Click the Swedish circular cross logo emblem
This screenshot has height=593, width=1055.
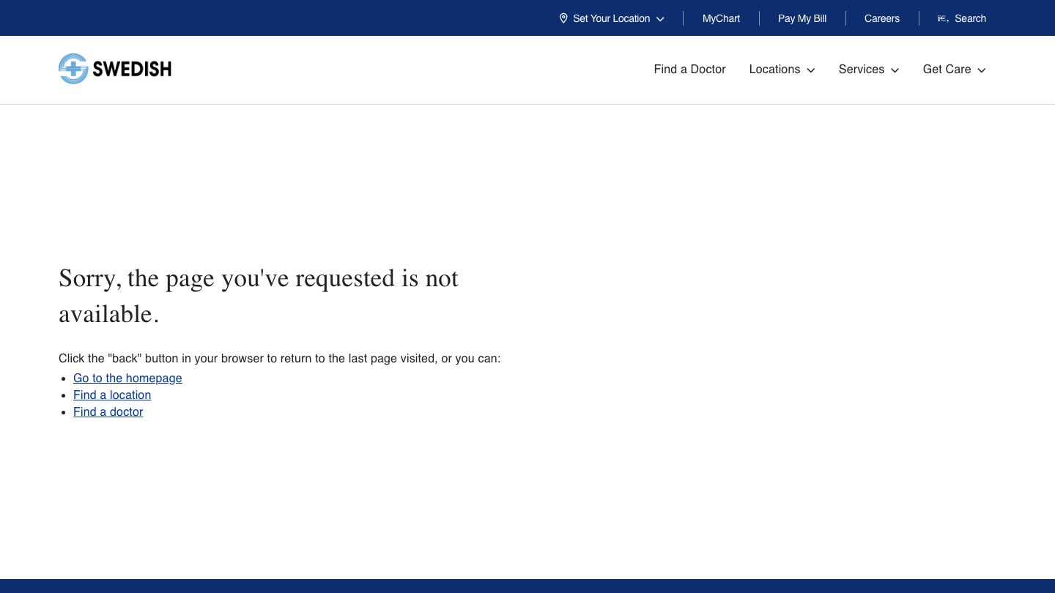tap(73, 69)
